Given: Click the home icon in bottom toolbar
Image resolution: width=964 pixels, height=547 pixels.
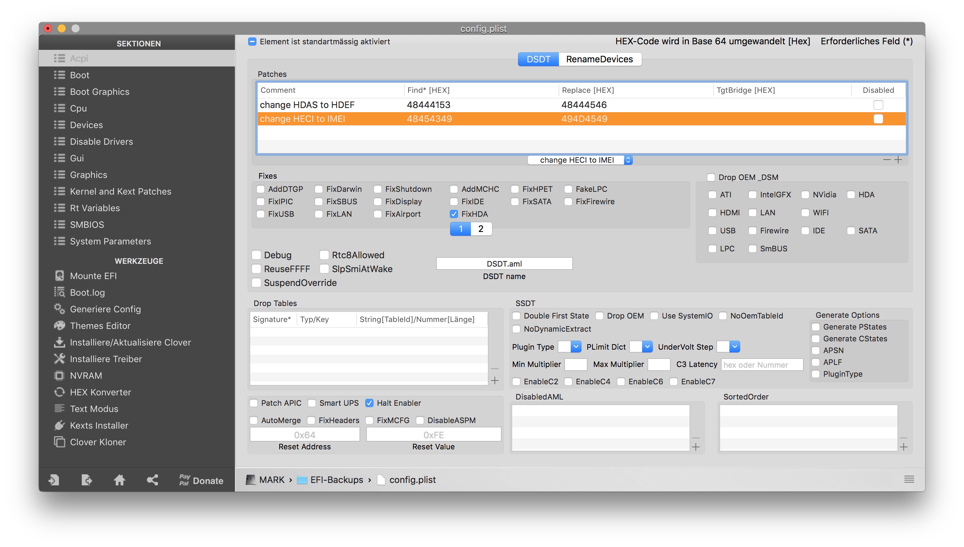Looking at the screenshot, I should click(119, 480).
